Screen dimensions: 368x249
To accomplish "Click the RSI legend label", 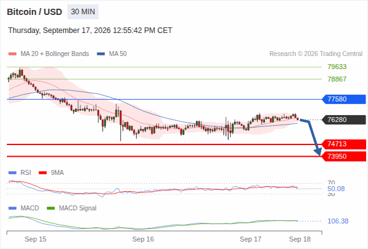I will (x=26, y=173).
